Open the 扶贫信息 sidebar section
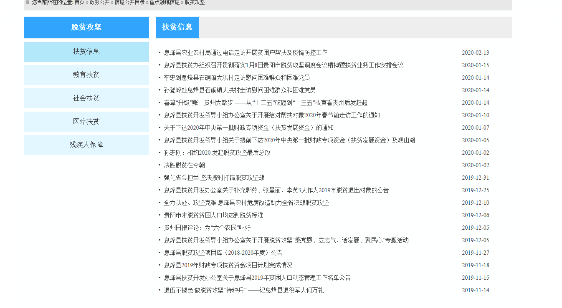 tap(86, 52)
